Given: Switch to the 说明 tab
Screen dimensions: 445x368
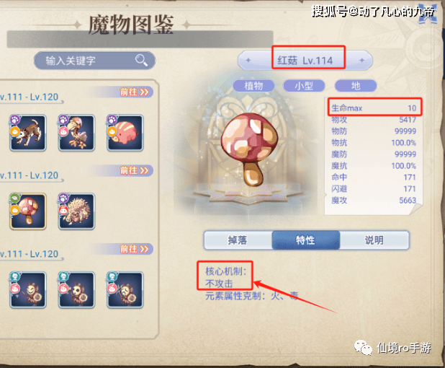Looking at the screenshot, I should 374,240.
